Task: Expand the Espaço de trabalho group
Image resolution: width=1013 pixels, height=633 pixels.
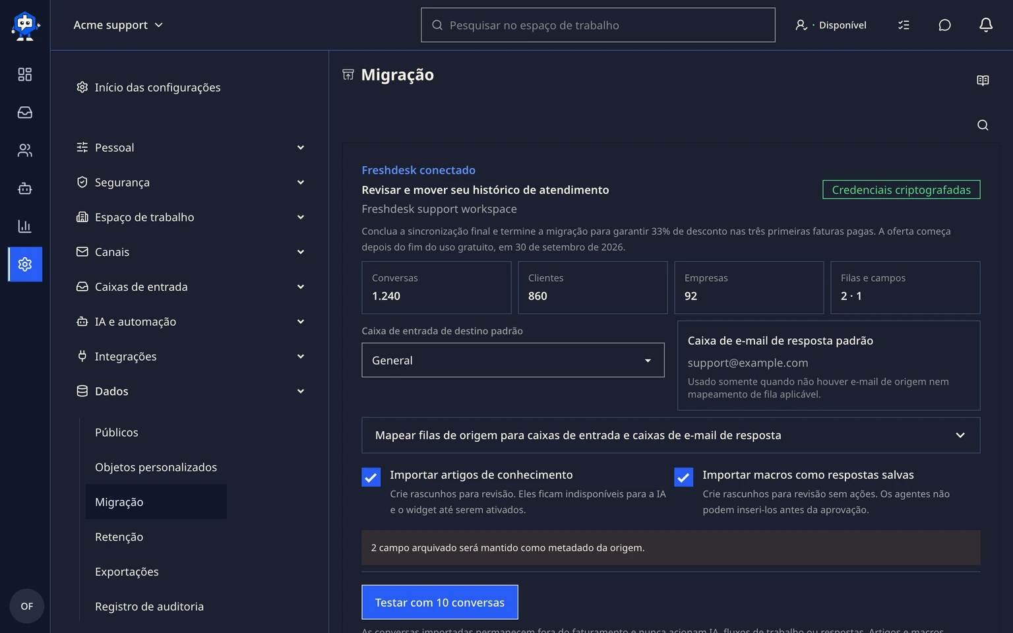Action: click(191, 218)
